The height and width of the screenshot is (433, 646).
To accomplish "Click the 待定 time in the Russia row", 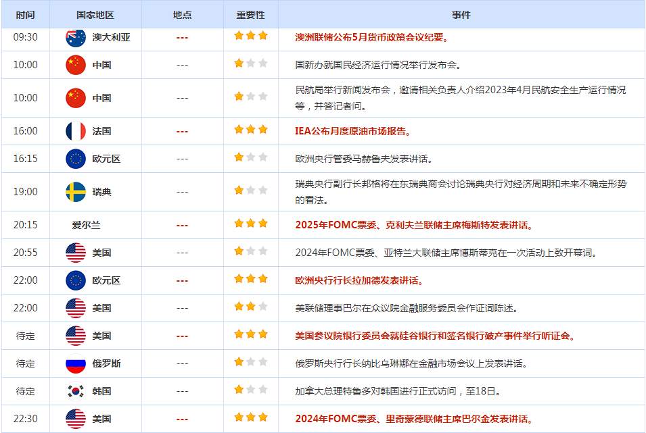I will (25, 363).
